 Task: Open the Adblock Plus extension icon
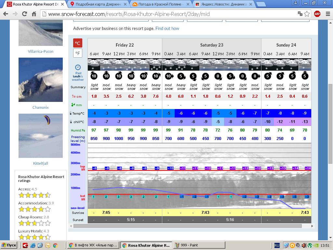click(x=317, y=14)
